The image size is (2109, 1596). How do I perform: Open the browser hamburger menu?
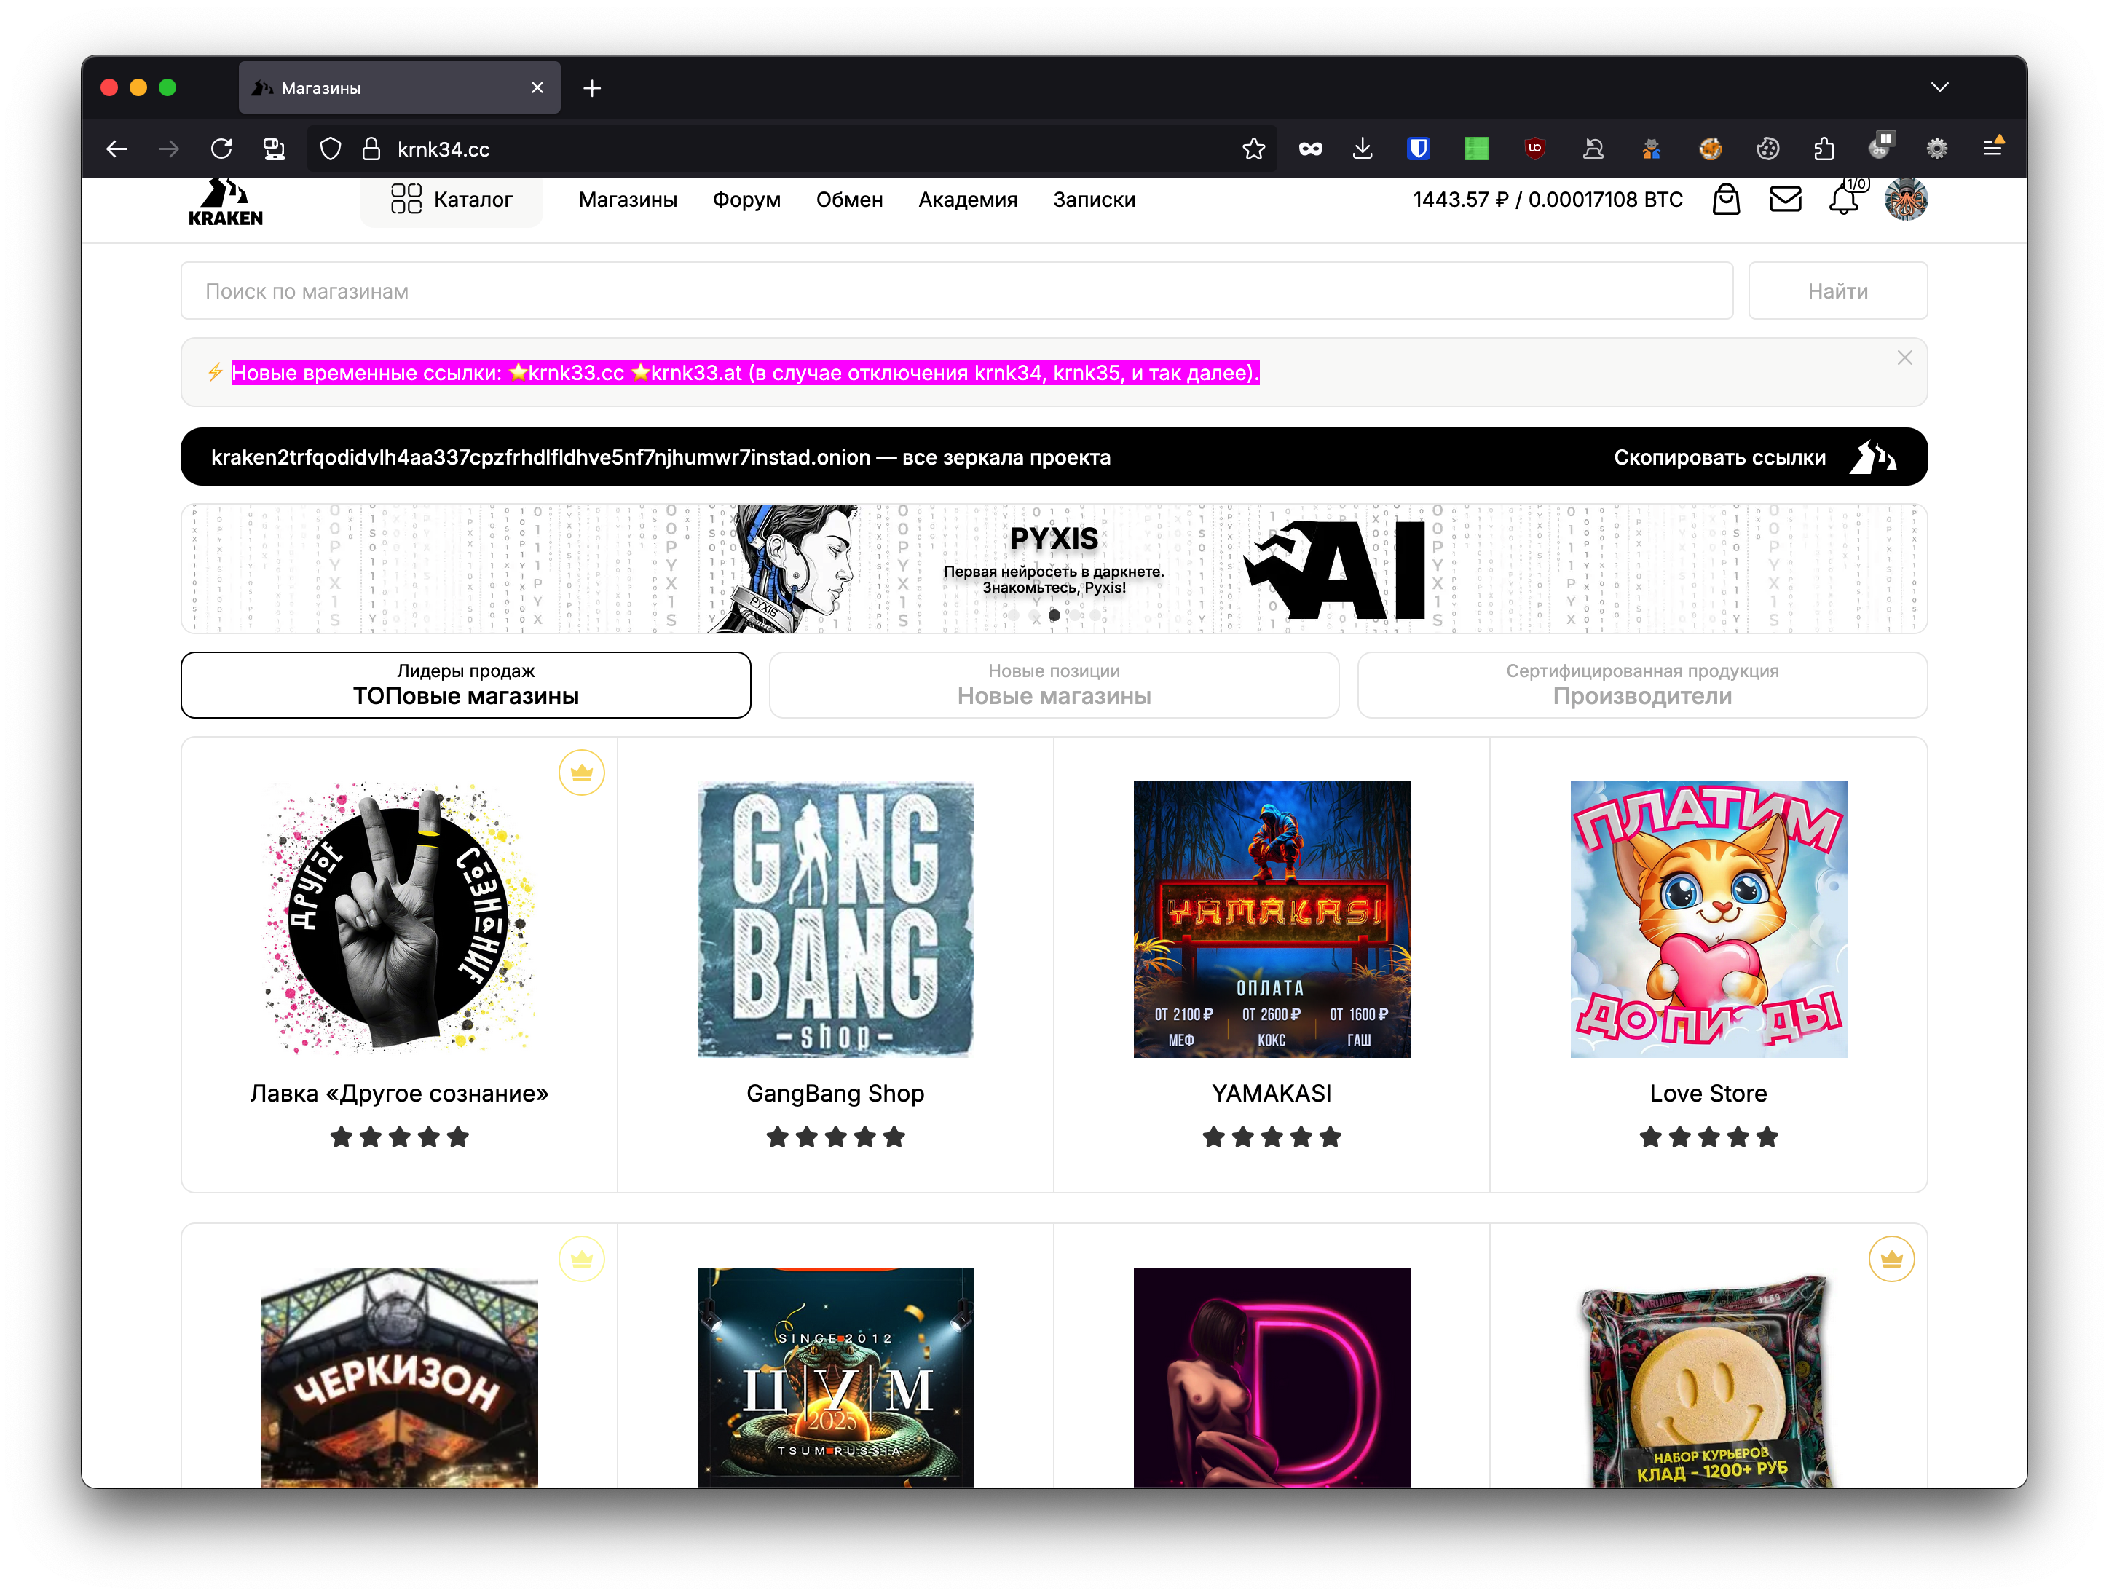click(x=1992, y=149)
